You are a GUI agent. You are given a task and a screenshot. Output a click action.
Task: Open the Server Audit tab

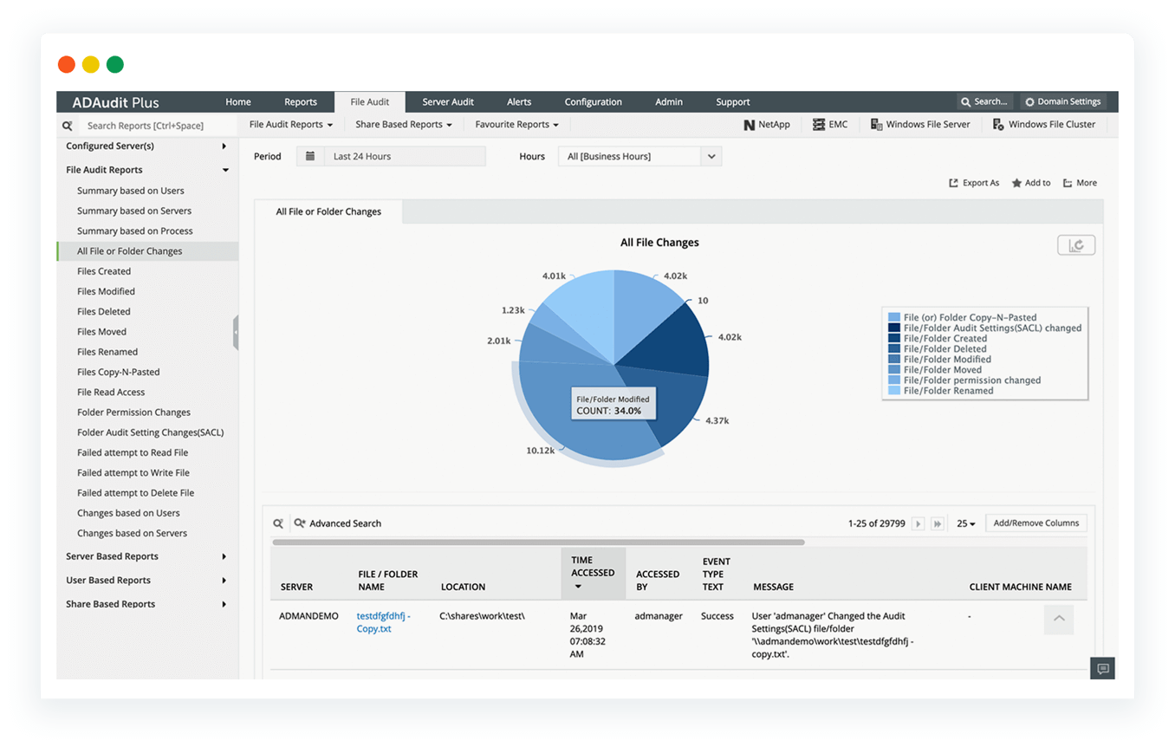click(448, 102)
